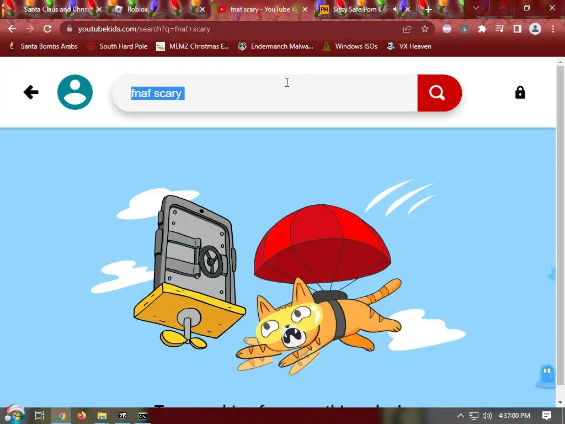Open Chrome from the taskbar
565x424 pixels.
click(61, 416)
